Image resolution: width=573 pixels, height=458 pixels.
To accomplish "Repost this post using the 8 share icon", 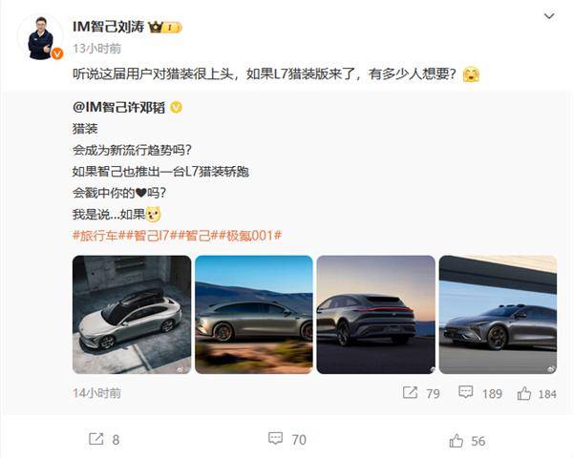I will tap(96, 439).
